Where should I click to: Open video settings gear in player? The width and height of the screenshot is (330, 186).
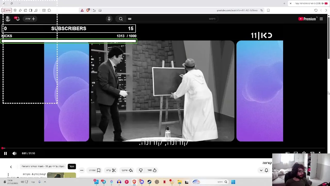[304, 153]
